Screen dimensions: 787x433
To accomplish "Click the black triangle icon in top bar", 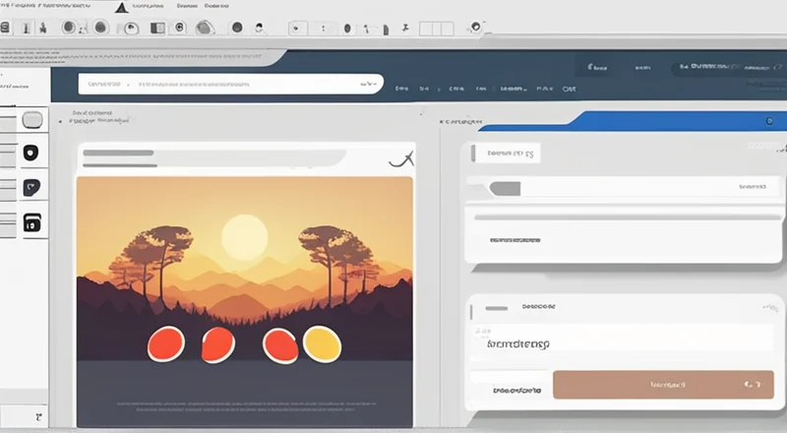I will [121, 8].
